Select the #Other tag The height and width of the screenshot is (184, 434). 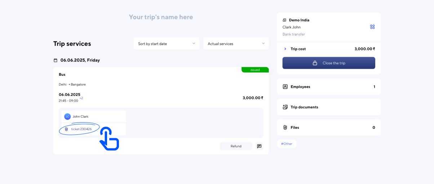coord(287,144)
